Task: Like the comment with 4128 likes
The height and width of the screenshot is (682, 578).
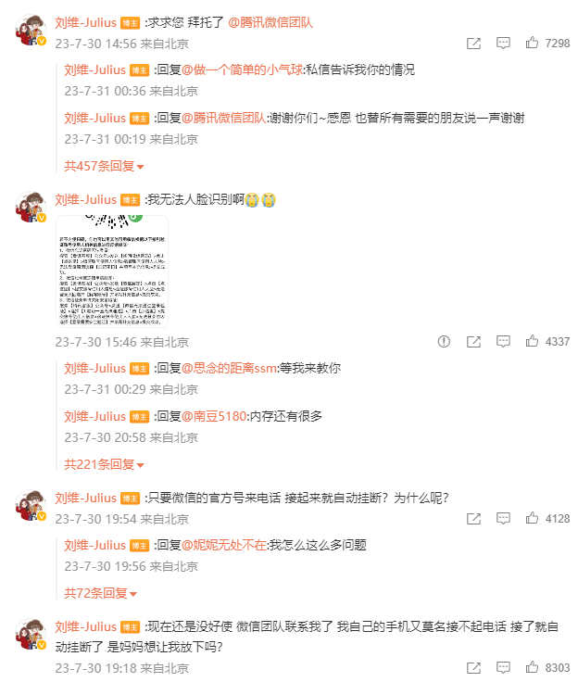Action: 532,518
